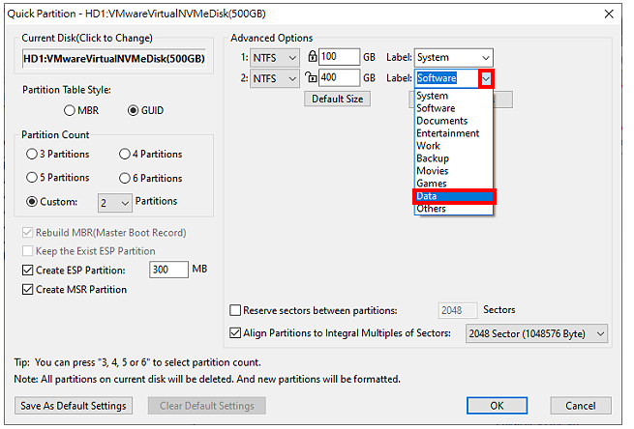Pick Backup from the label list
This screenshot has width=634, height=429.
click(454, 158)
